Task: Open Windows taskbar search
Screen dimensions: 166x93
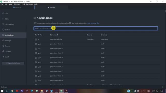Action: 7,91
